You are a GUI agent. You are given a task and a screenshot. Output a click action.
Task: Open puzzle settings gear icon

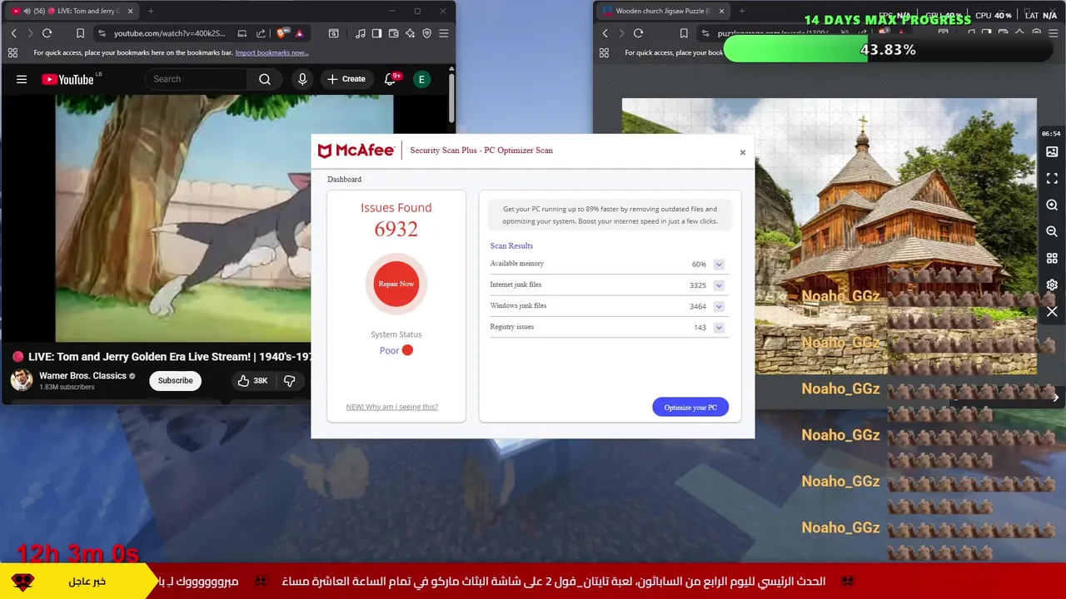tap(1052, 285)
